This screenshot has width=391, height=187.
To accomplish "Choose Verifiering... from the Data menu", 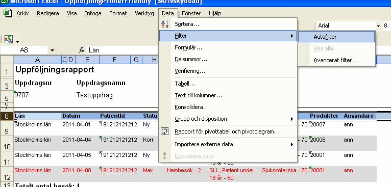I will (x=228, y=71).
